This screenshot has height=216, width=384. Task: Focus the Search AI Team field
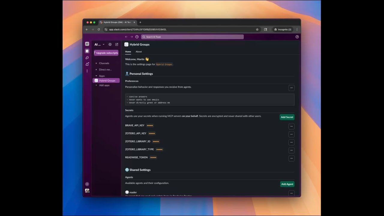pyautogui.click(x=192, y=37)
